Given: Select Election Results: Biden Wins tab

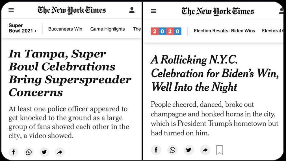Looking at the screenshot, I should [x=224, y=31].
